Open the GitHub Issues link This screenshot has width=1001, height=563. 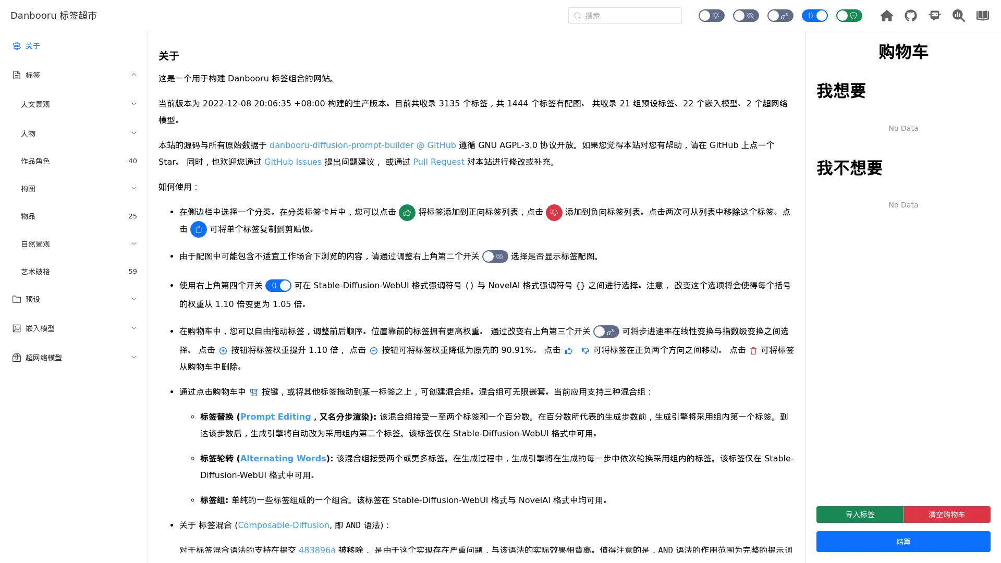pyautogui.click(x=293, y=162)
